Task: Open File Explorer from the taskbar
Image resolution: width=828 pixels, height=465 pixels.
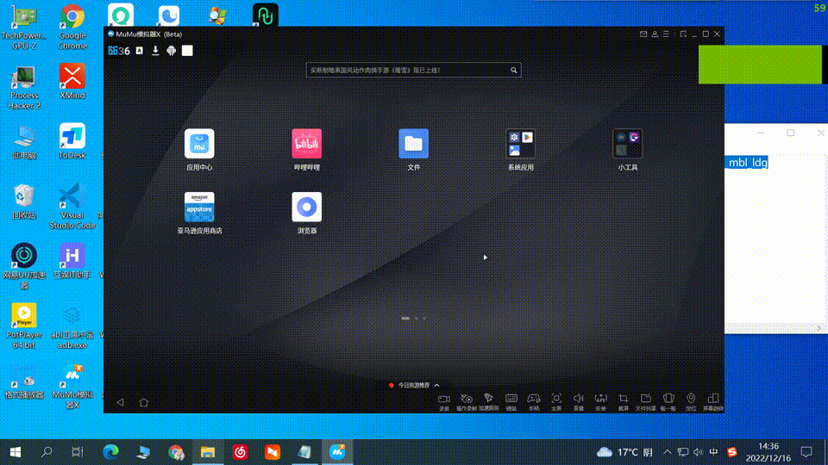Action: [208, 452]
